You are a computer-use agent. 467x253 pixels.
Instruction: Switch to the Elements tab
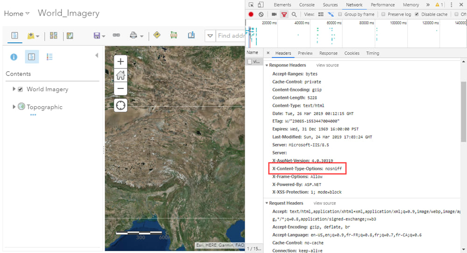[x=282, y=5]
